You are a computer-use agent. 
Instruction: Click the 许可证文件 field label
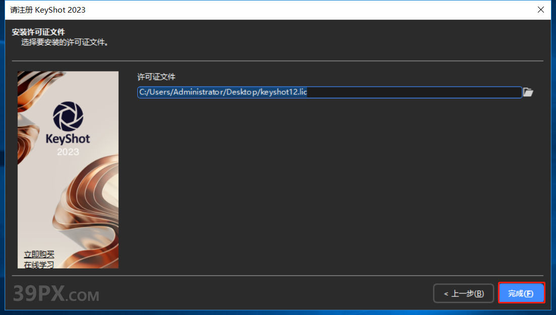(156, 77)
